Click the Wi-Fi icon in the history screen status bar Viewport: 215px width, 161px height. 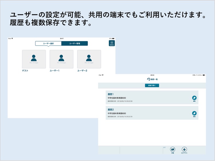point(103,75)
